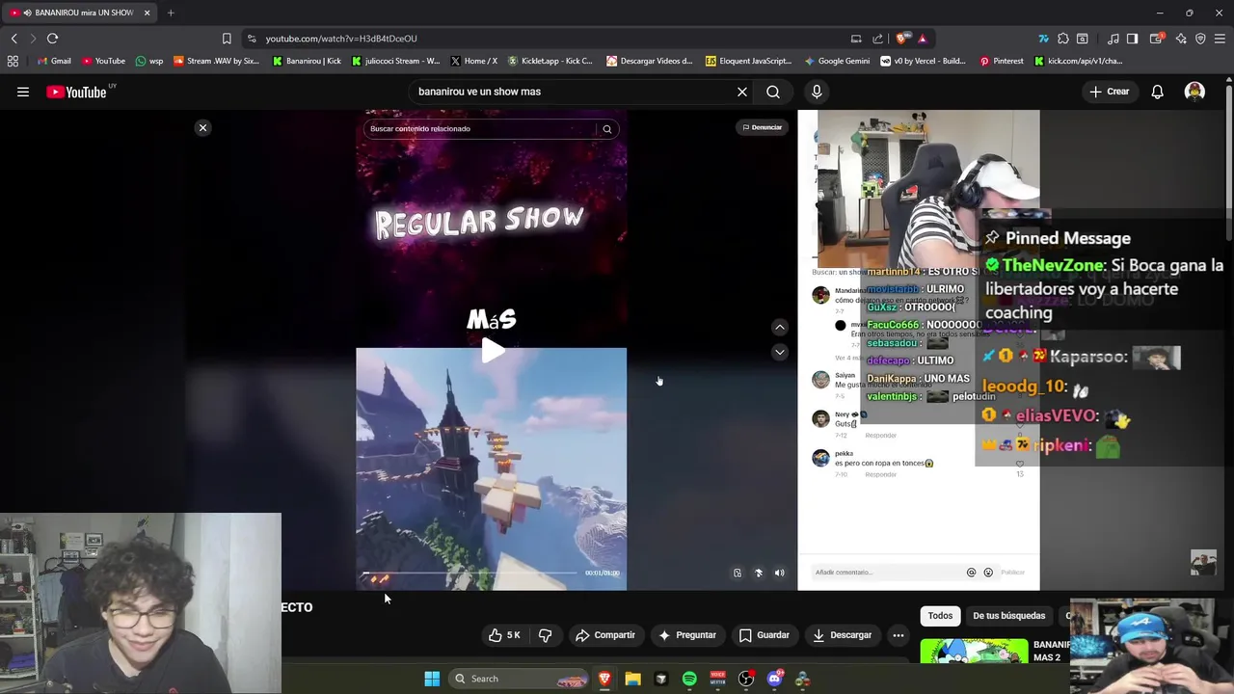The image size is (1234, 694).
Task: Open the Home / X bookmark
Action: click(x=473, y=61)
